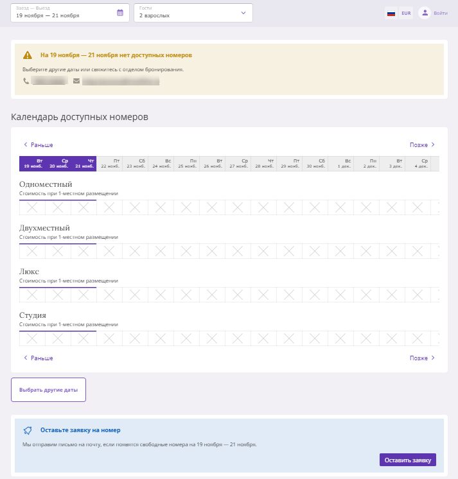
Task: Open the Гости 2 взрослых selector field
Action: [193, 13]
